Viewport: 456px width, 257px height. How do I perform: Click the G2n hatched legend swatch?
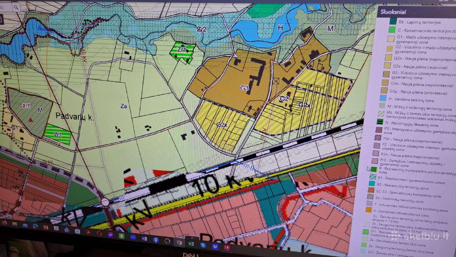point(388,57)
